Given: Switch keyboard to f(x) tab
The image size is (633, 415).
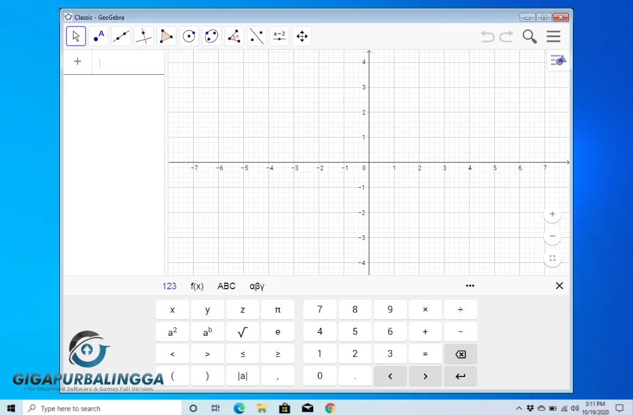Looking at the screenshot, I should click(x=197, y=286).
